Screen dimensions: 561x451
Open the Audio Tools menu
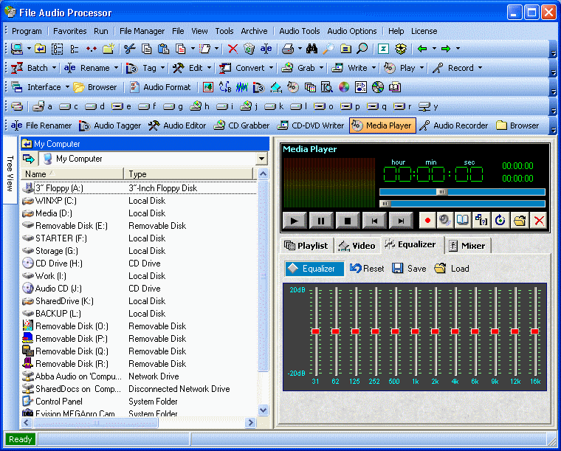click(299, 31)
